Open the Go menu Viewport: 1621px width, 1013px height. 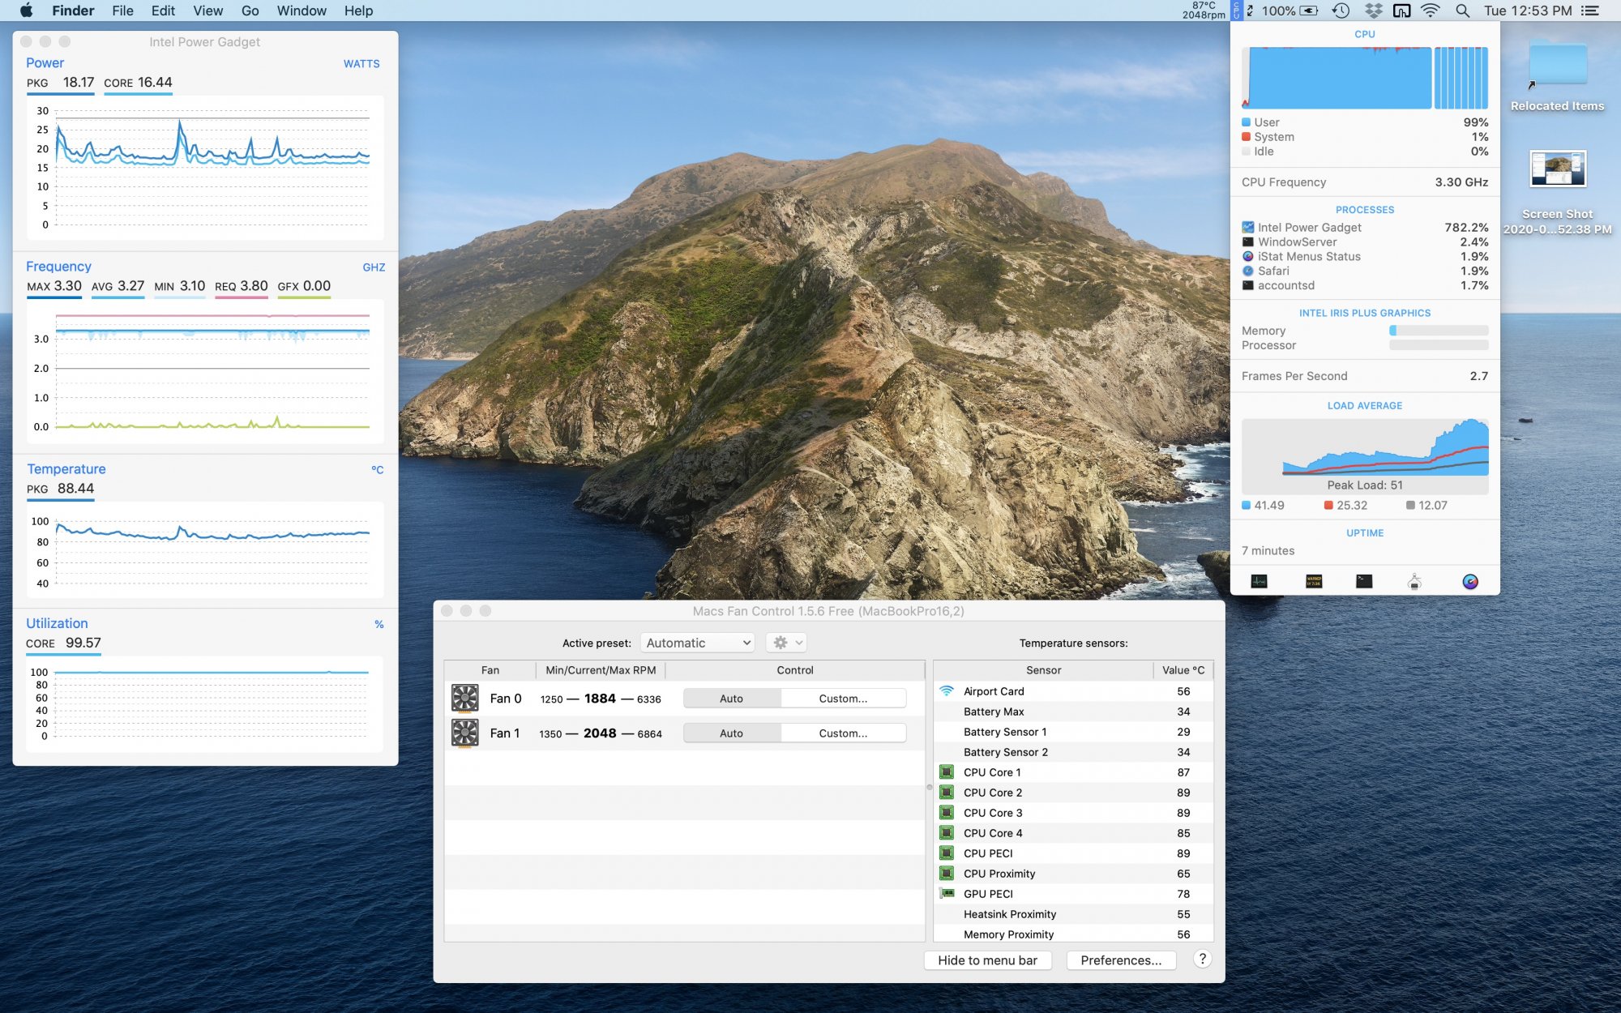point(250,11)
